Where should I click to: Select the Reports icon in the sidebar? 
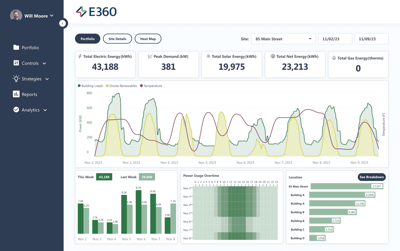(x=16, y=94)
